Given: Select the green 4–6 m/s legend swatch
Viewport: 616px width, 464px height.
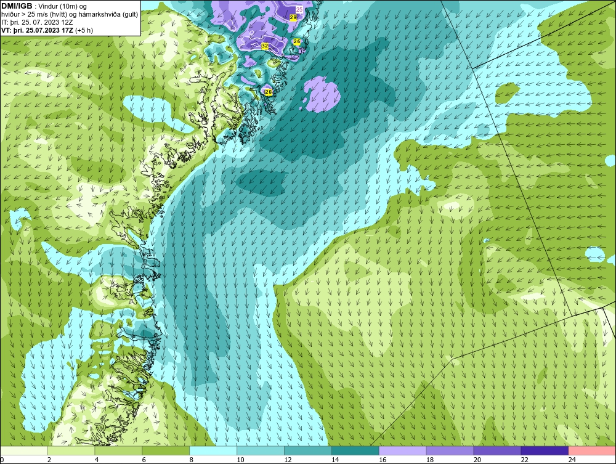Looking at the screenshot, I should [x=118, y=450].
